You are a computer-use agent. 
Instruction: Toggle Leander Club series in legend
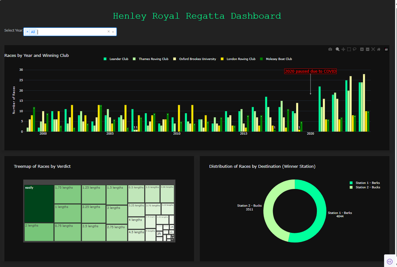(119, 59)
